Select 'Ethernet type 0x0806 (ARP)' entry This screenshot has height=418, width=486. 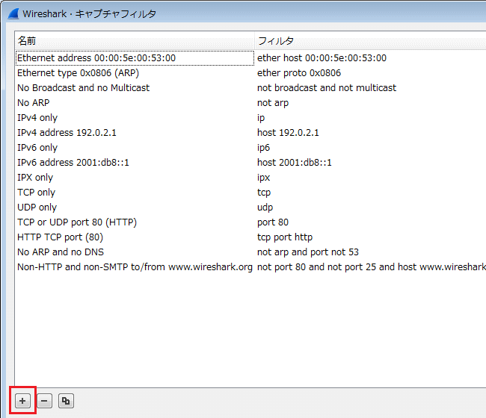click(x=78, y=73)
